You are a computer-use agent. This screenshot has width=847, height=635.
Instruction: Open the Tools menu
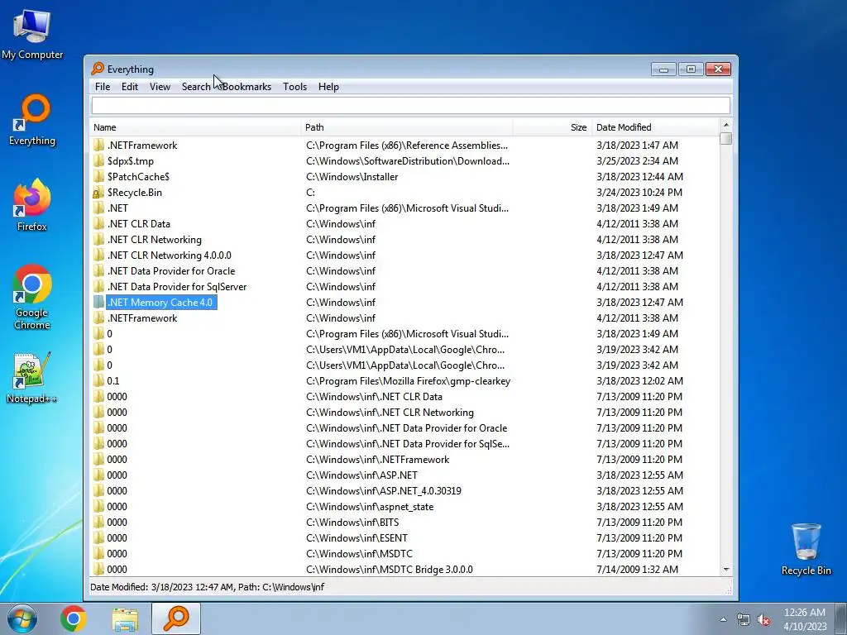[295, 86]
